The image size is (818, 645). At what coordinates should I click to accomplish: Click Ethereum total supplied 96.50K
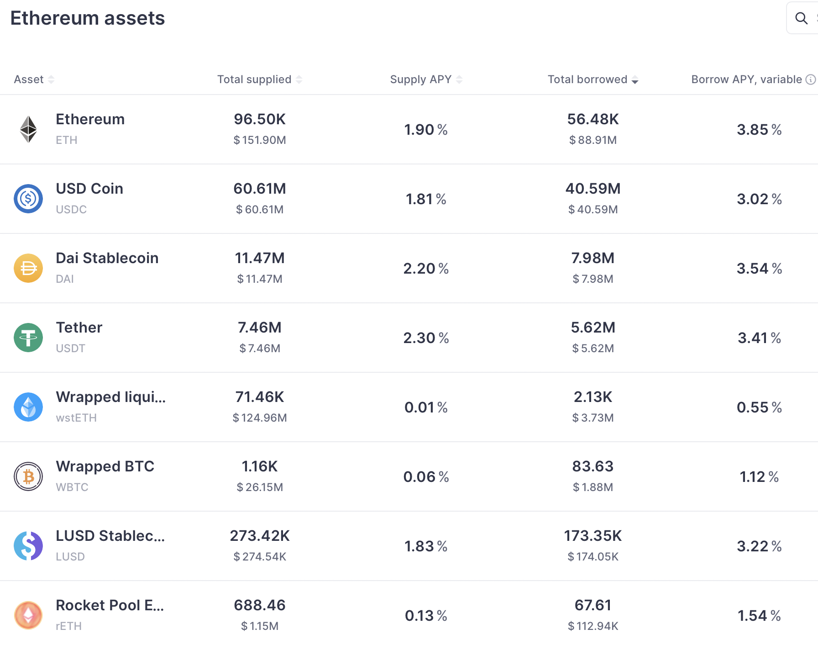coord(260,119)
